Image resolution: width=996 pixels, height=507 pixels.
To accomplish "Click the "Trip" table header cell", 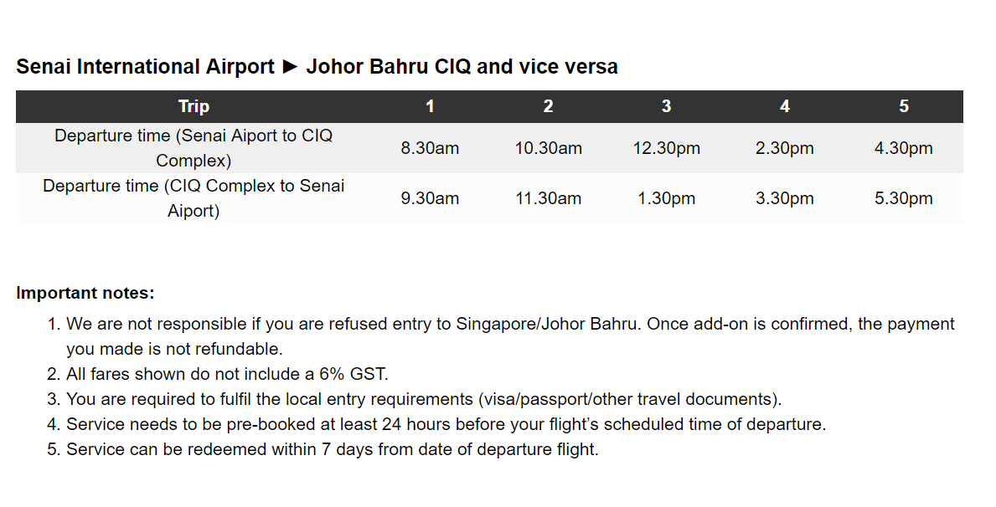I will click(x=194, y=106).
